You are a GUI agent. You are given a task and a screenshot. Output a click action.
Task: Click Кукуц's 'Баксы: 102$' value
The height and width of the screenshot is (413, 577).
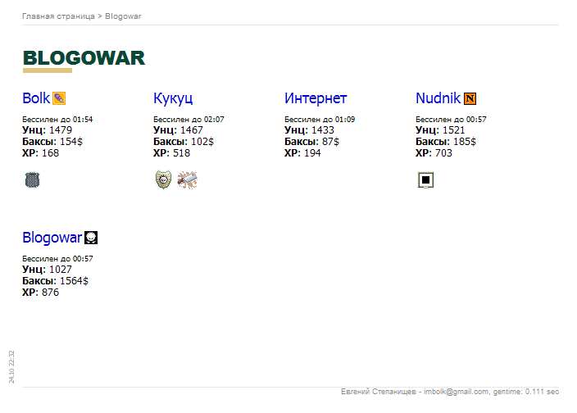click(x=184, y=142)
